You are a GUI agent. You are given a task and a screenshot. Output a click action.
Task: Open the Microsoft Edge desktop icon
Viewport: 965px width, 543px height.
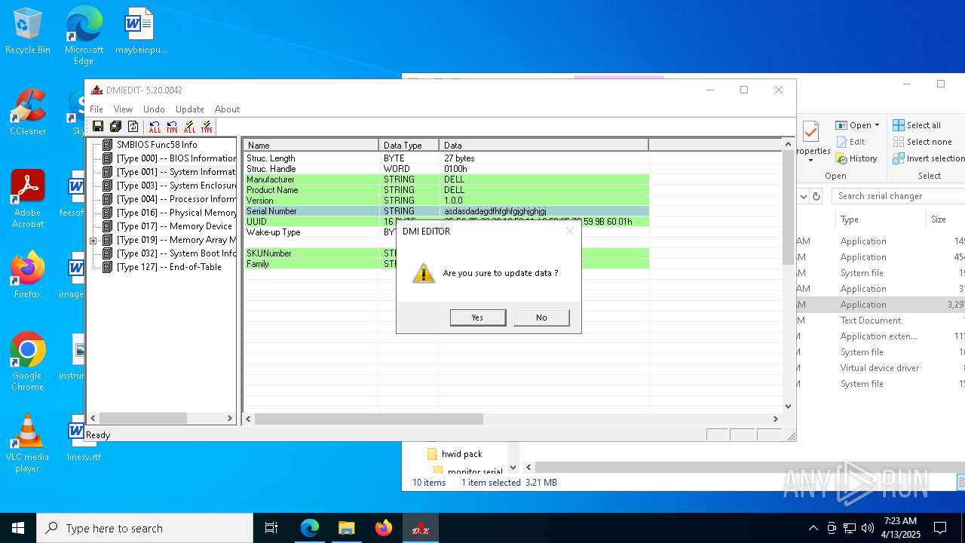[84, 35]
